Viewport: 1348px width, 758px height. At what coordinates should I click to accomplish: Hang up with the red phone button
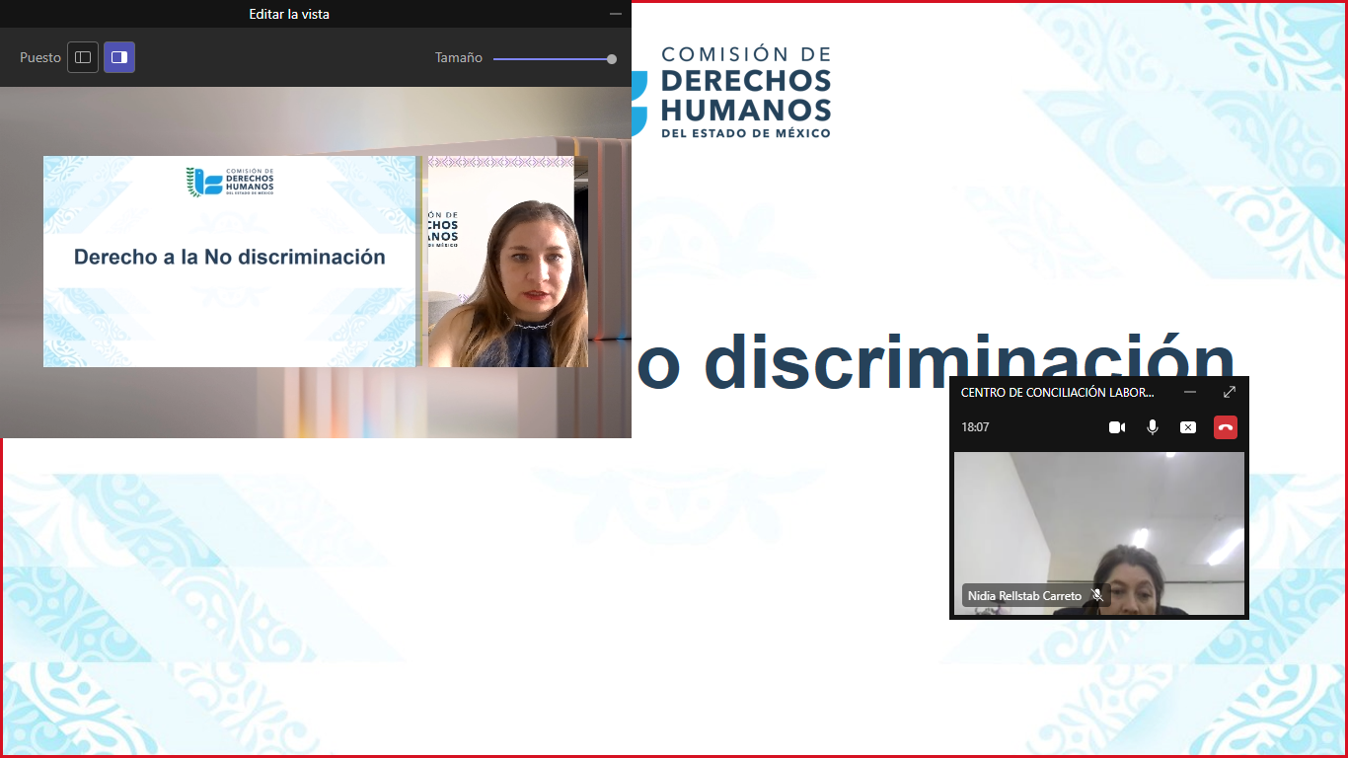tap(1226, 427)
